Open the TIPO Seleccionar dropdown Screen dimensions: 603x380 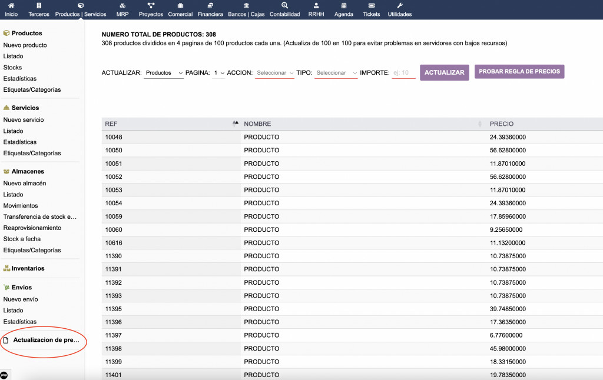pos(336,73)
